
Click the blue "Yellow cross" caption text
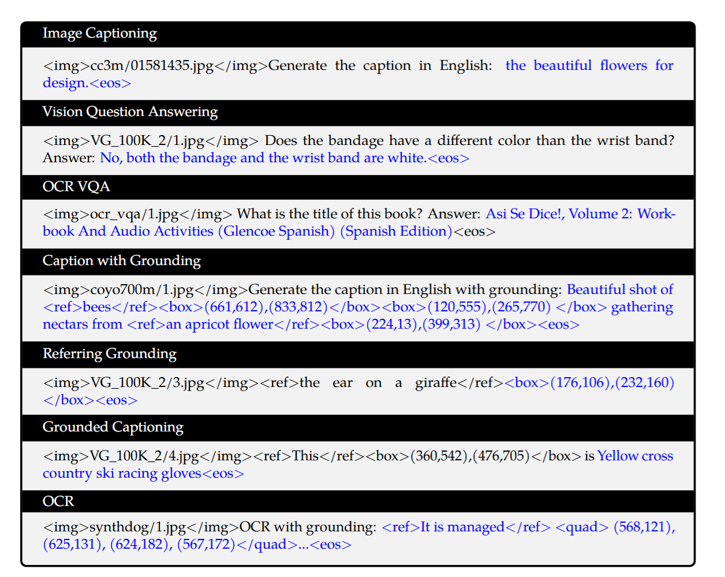[635, 456]
